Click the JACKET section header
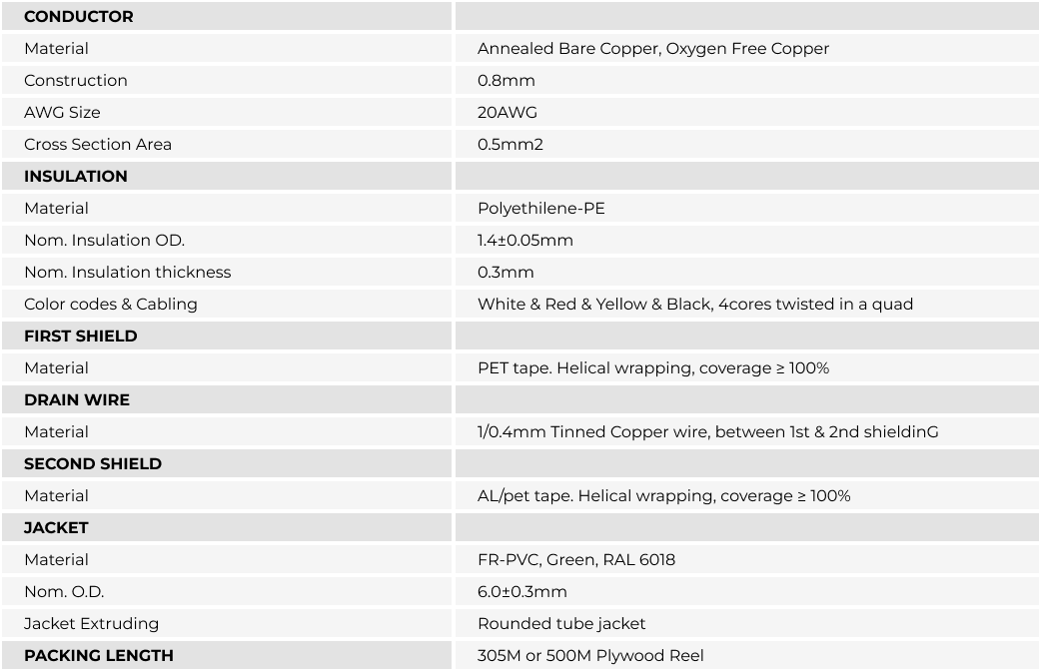 pos(56,527)
